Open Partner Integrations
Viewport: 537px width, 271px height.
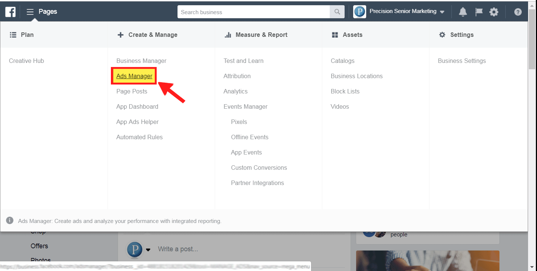(258, 183)
